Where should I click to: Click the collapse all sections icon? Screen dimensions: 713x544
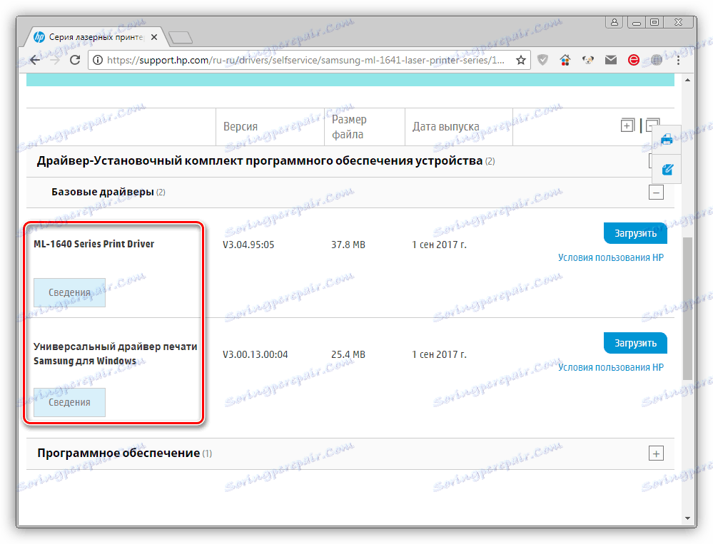(652, 125)
